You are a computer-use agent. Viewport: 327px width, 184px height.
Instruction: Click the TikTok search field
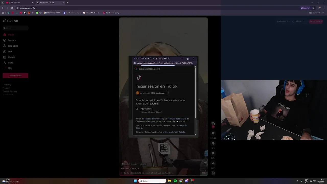(x=15, y=28)
